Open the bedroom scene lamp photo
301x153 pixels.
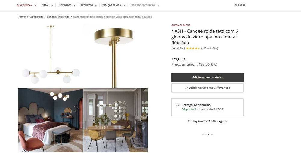coord(51,120)
